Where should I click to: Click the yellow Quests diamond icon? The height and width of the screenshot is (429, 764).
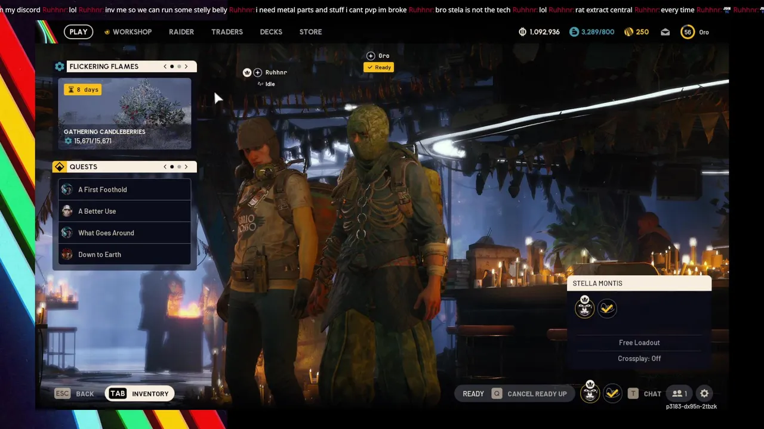pos(60,167)
